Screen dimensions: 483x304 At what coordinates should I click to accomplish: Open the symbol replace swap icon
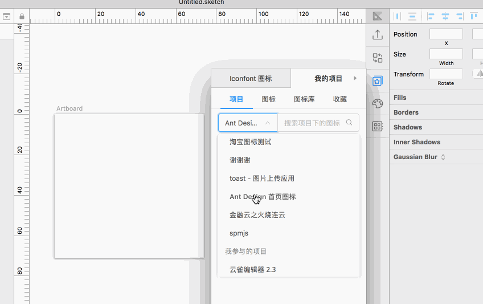377,58
